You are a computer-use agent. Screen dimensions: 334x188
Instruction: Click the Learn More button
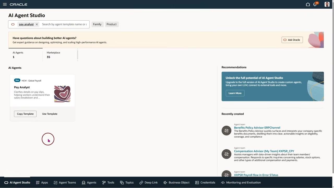235,93
